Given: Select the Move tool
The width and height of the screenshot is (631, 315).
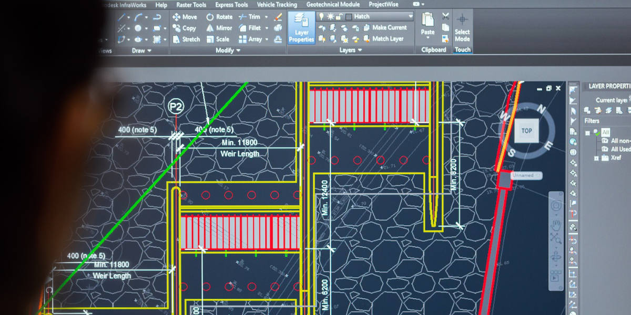Looking at the screenshot, I should [185, 17].
